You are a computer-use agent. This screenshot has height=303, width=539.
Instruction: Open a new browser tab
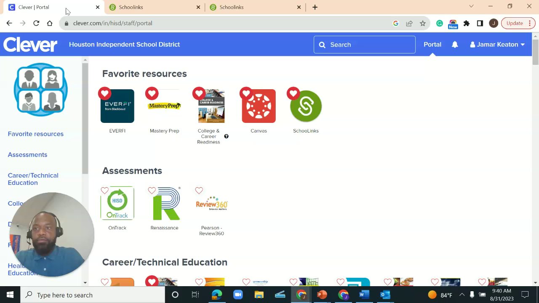[315, 7]
